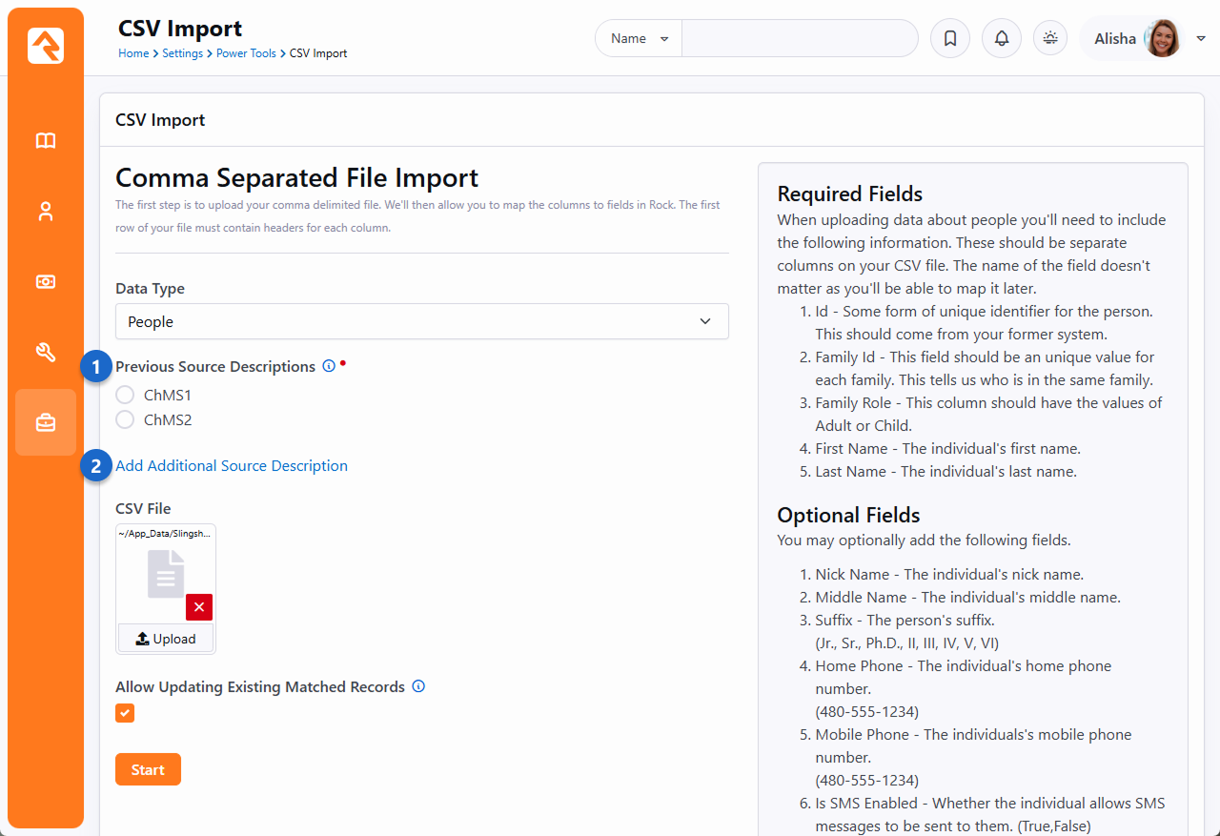This screenshot has height=836, width=1220.
Task: Click the Start button
Action: (148, 769)
